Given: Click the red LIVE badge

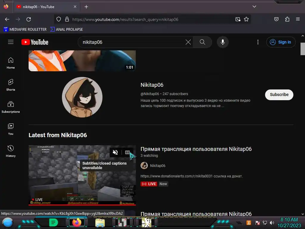Looking at the screenshot, I should click(x=149, y=184).
